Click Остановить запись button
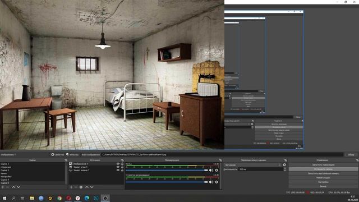The height and width of the screenshot is (202, 359). pyautogui.click(x=323, y=169)
